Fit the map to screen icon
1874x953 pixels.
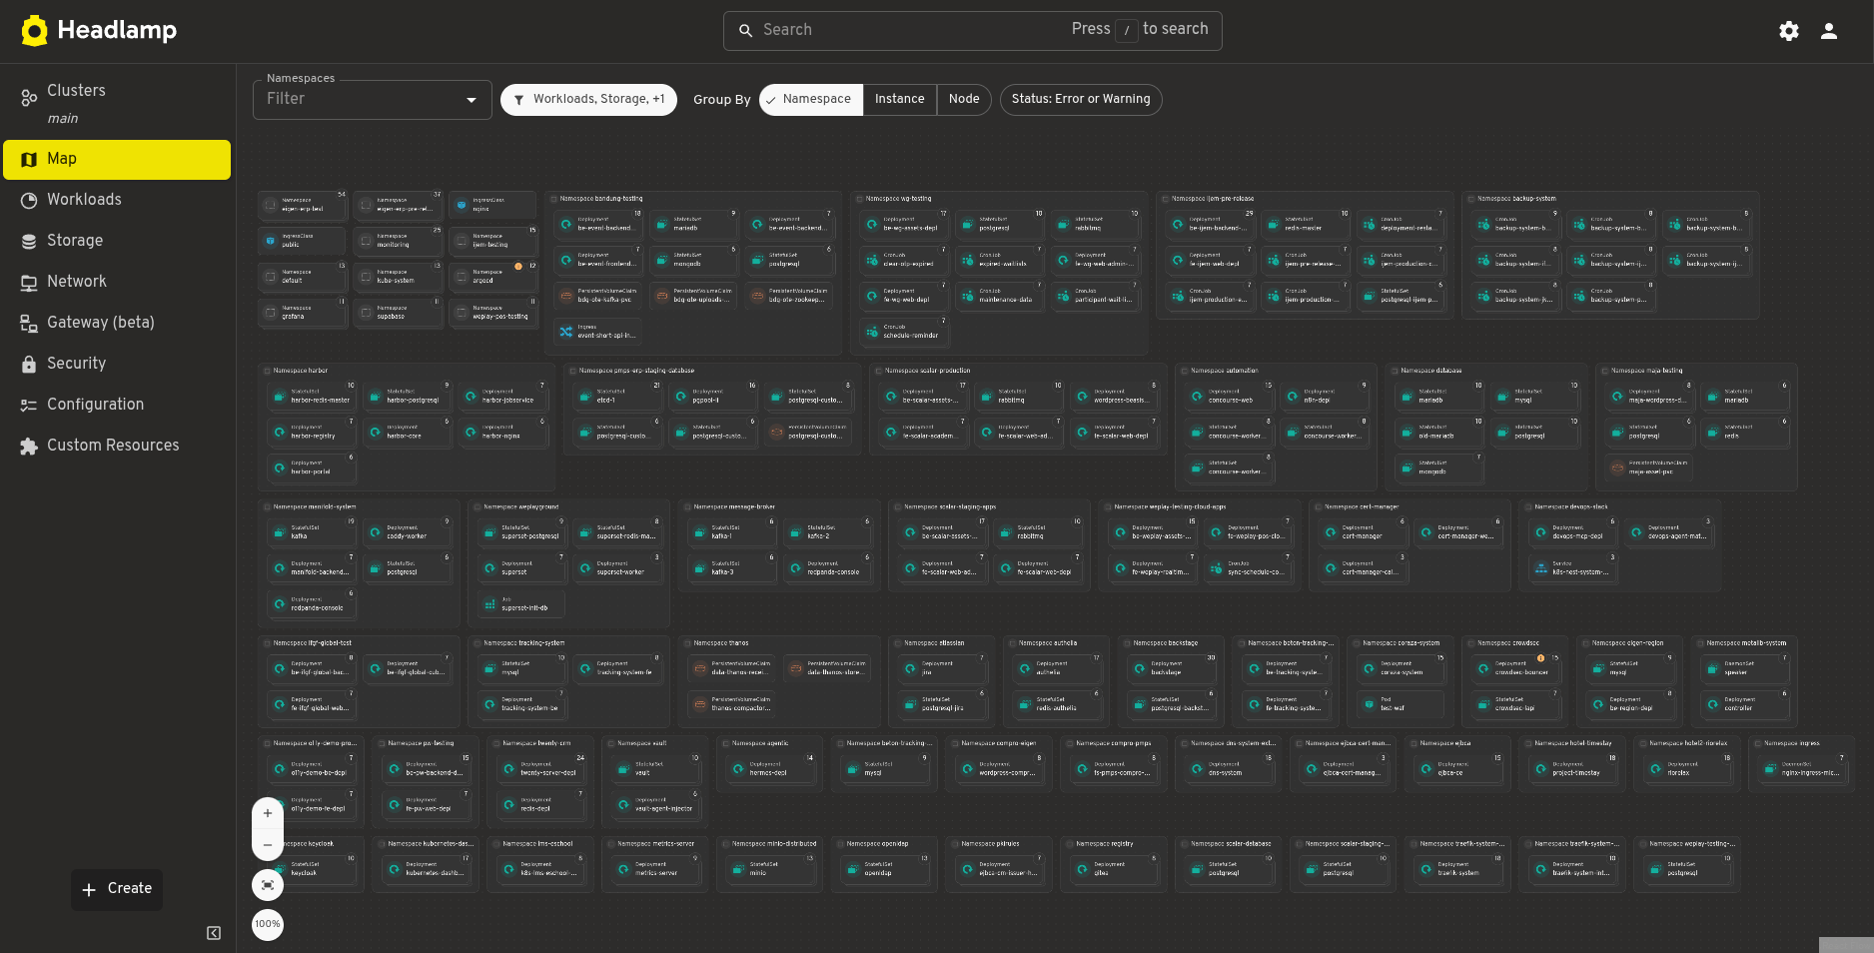pyautogui.click(x=268, y=885)
